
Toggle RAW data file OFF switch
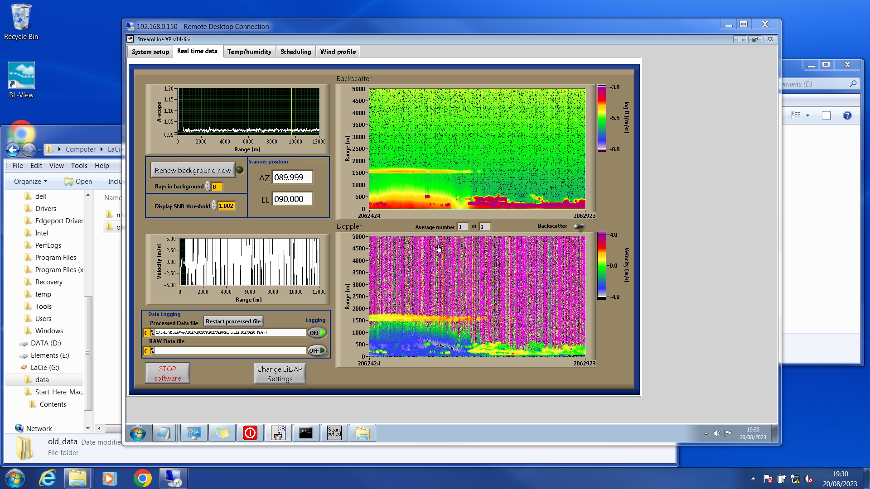(x=317, y=350)
